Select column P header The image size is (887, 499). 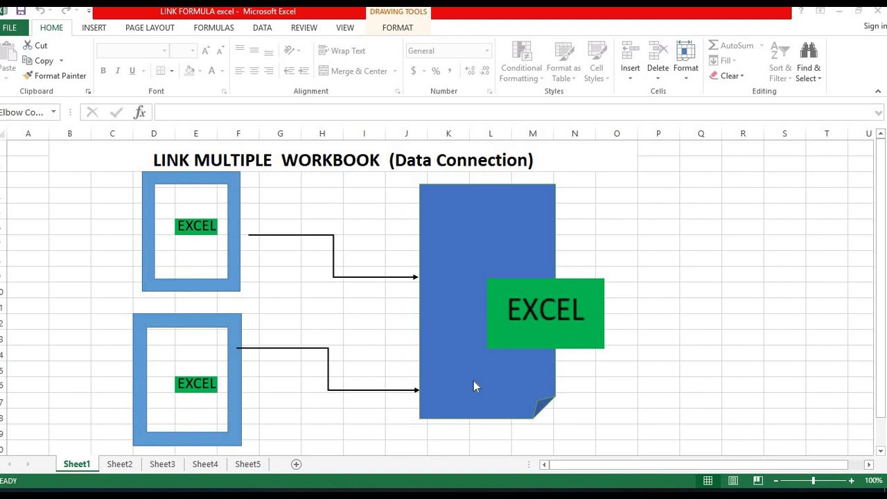[658, 134]
